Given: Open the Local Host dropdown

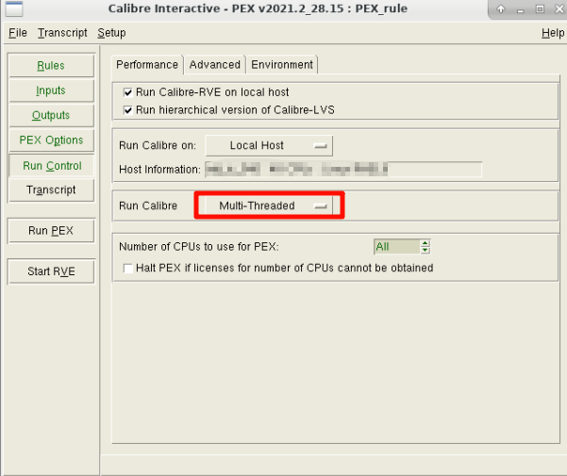Looking at the screenshot, I should (269, 145).
